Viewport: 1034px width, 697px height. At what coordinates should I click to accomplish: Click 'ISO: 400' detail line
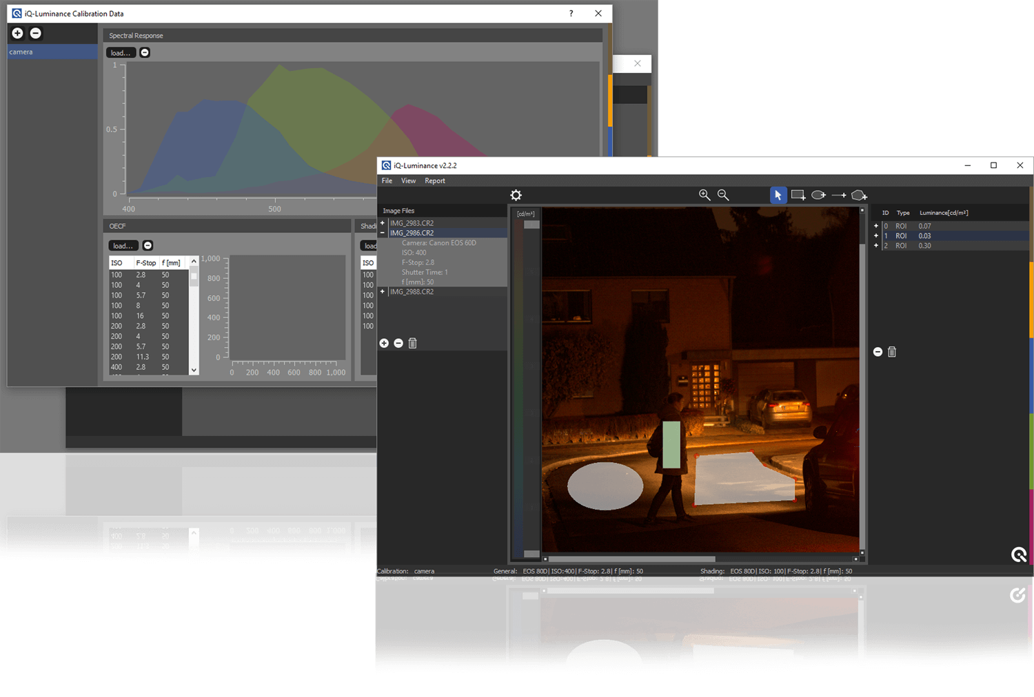pyautogui.click(x=414, y=253)
